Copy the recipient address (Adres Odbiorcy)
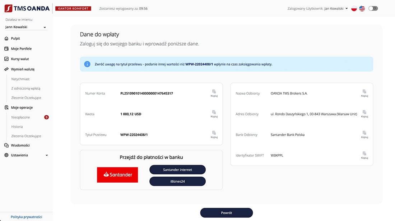Image resolution: width=395 pixels, height=221 pixels. 364,114
